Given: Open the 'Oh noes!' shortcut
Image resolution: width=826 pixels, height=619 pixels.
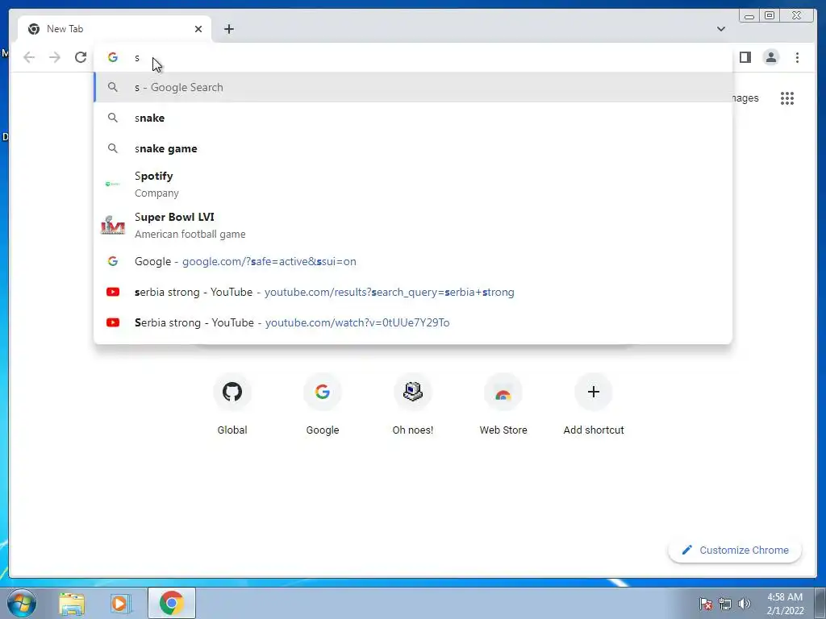Looking at the screenshot, I should click(x=413, y=405).
